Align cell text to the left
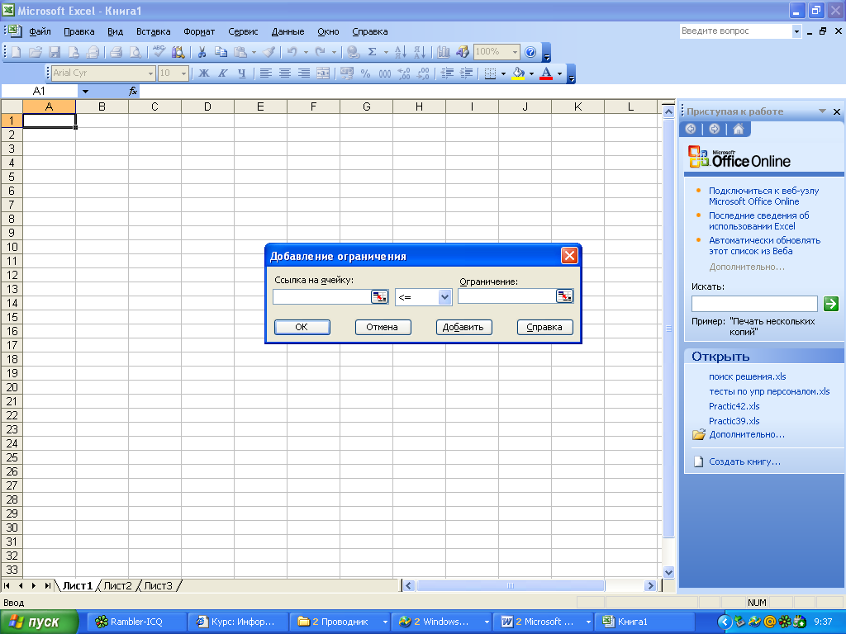The image size is (846, 634). tap(265, 73)
